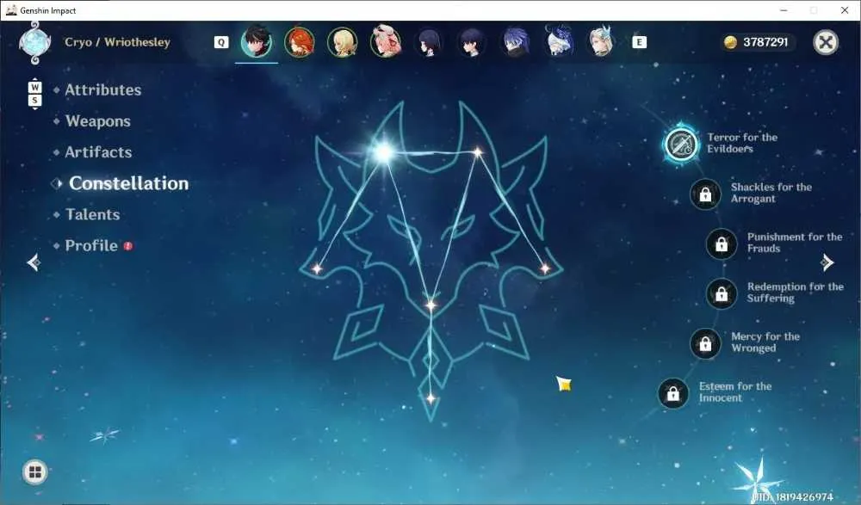Open the four-square grid menu button

tap(35, 472)
